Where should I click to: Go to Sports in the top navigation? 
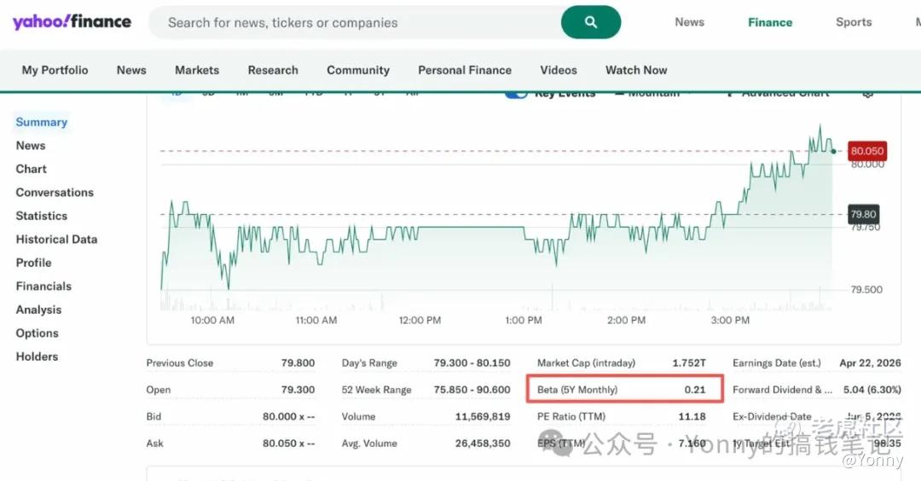[x=853, y=22]
